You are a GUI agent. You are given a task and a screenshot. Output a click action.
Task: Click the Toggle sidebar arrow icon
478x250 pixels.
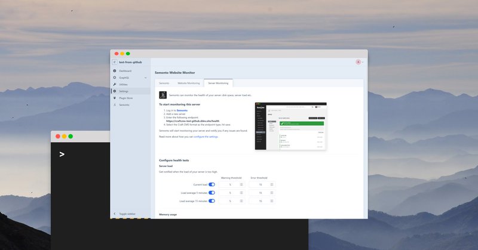tap(115, 214)
